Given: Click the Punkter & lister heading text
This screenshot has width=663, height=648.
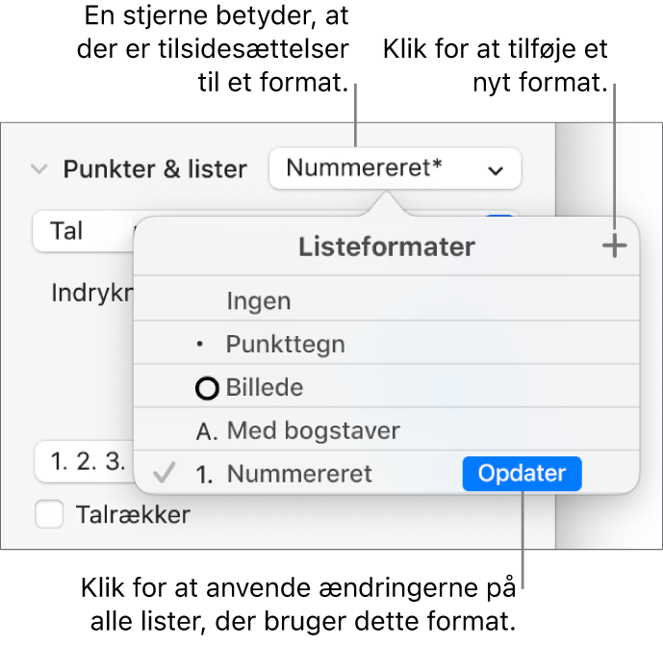Looking at the screenshot, I should (x=155, y=169).
